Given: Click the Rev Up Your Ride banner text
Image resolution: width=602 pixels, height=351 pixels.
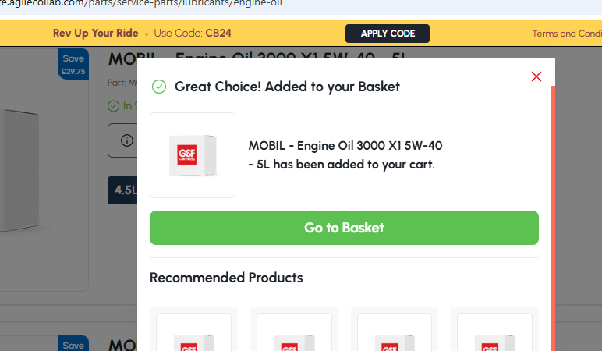Looking at the screenshot, I should [x=96, y=33].
